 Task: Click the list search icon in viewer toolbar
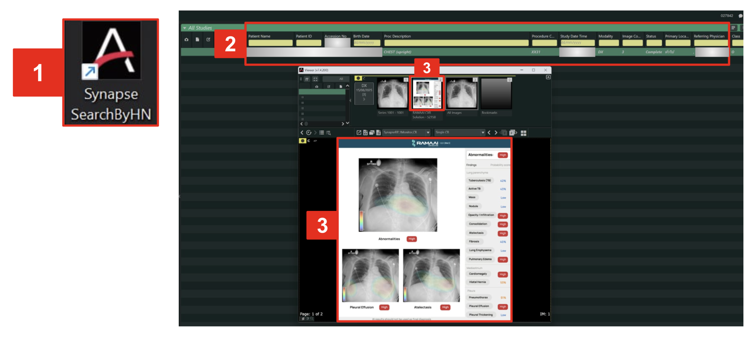tap(328, 133)
